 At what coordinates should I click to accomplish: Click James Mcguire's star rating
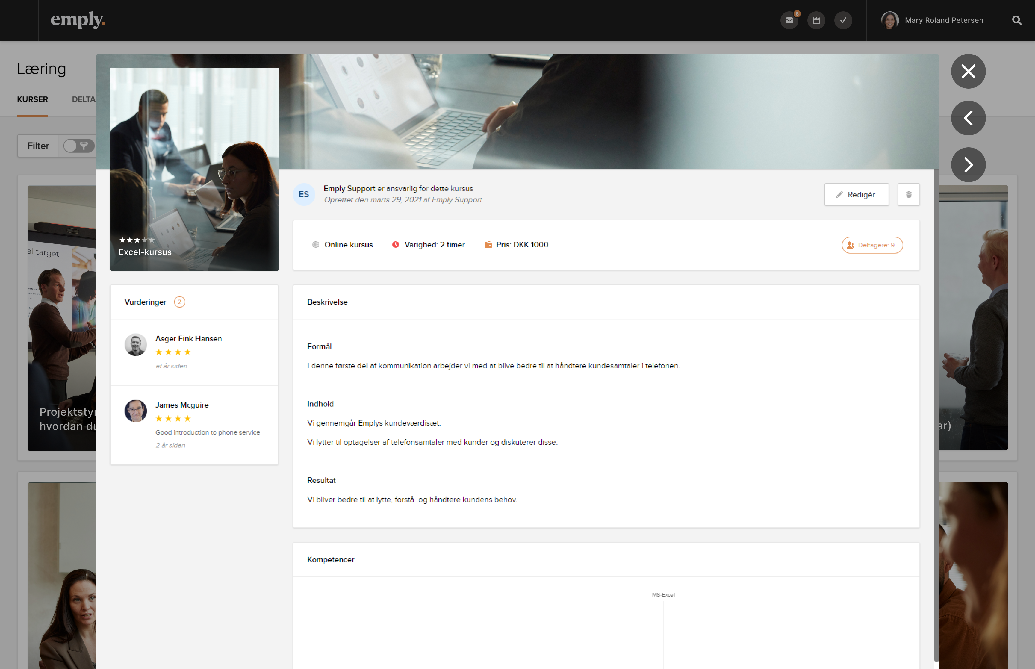173,418
